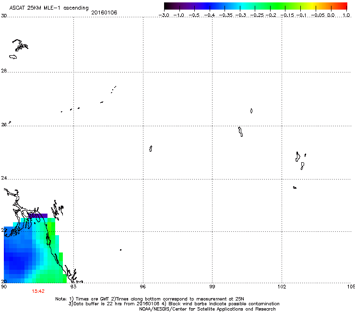Click the longitude label 102
Image resolution: width=355 pixels, height=312 pixels.
(x=282, y=287)
